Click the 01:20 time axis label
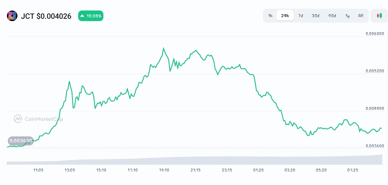This screenshot has width=388, height=185. click(x=258, y=170)
